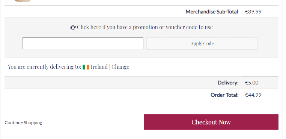Return to store via Continue Shopping
Image resolution: width=286 pixels, height=139 pixels.
[23, 123]
